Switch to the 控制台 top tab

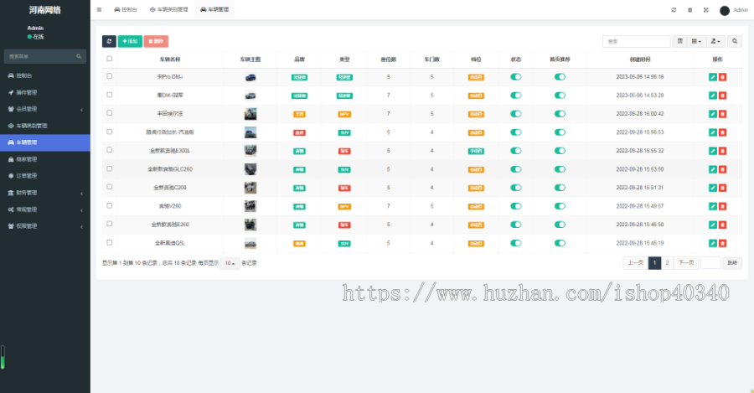126,9
